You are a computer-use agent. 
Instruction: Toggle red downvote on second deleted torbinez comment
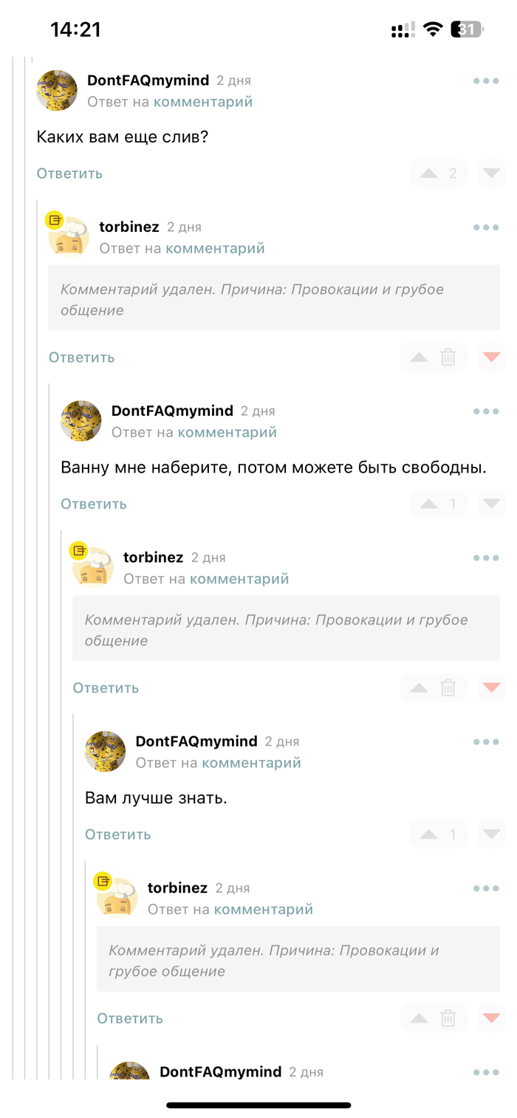tap(491, 687)
